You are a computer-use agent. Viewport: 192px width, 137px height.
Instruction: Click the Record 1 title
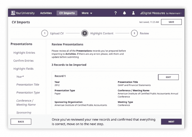point(60,76)
